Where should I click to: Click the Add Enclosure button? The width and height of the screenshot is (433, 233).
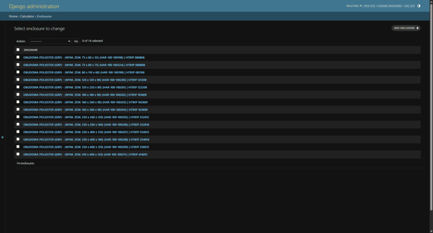[406, 28]
